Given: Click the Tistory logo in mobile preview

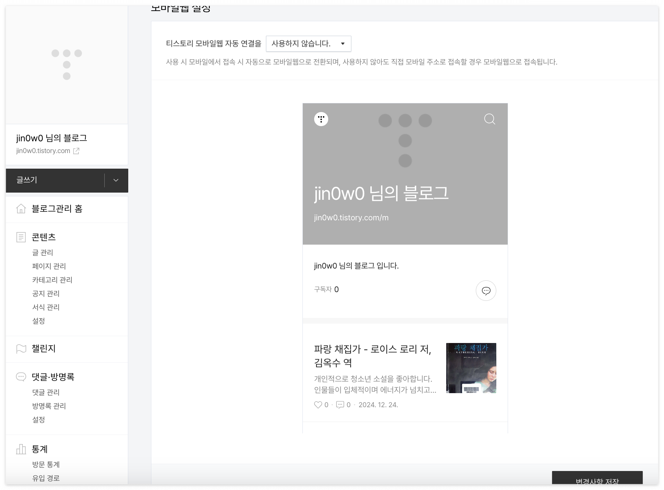Looking at the screenshot, I should (x=321, y=119).
